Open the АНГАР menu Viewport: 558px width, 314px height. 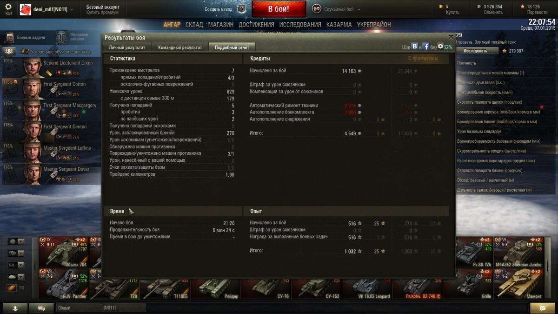tap(172, 25)
